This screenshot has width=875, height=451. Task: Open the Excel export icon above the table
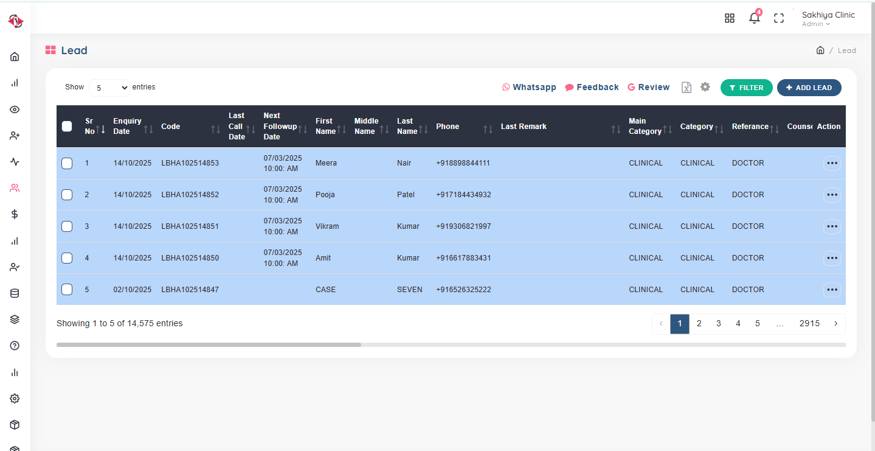(x=686, y=87)
